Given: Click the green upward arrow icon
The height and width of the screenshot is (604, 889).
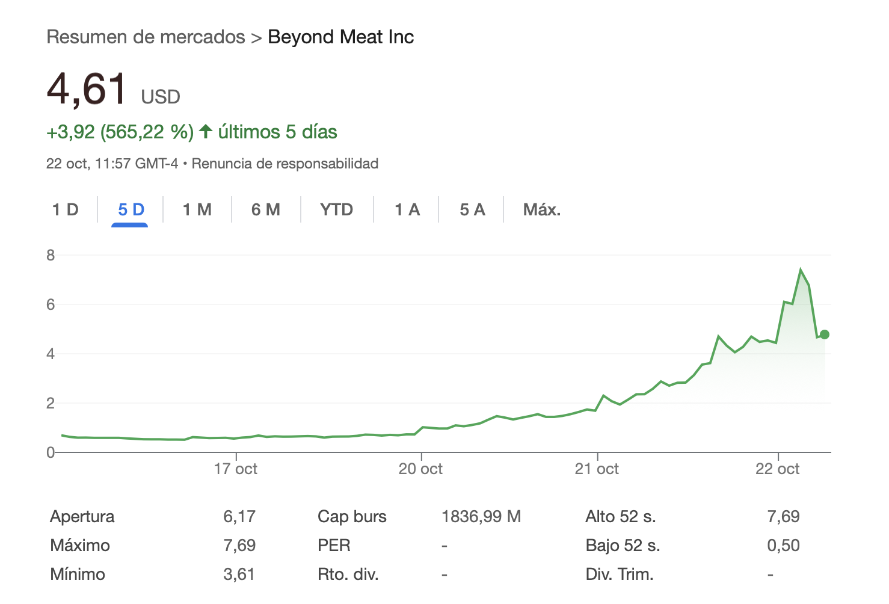Looking at the screenshot, I should point(206,131).
